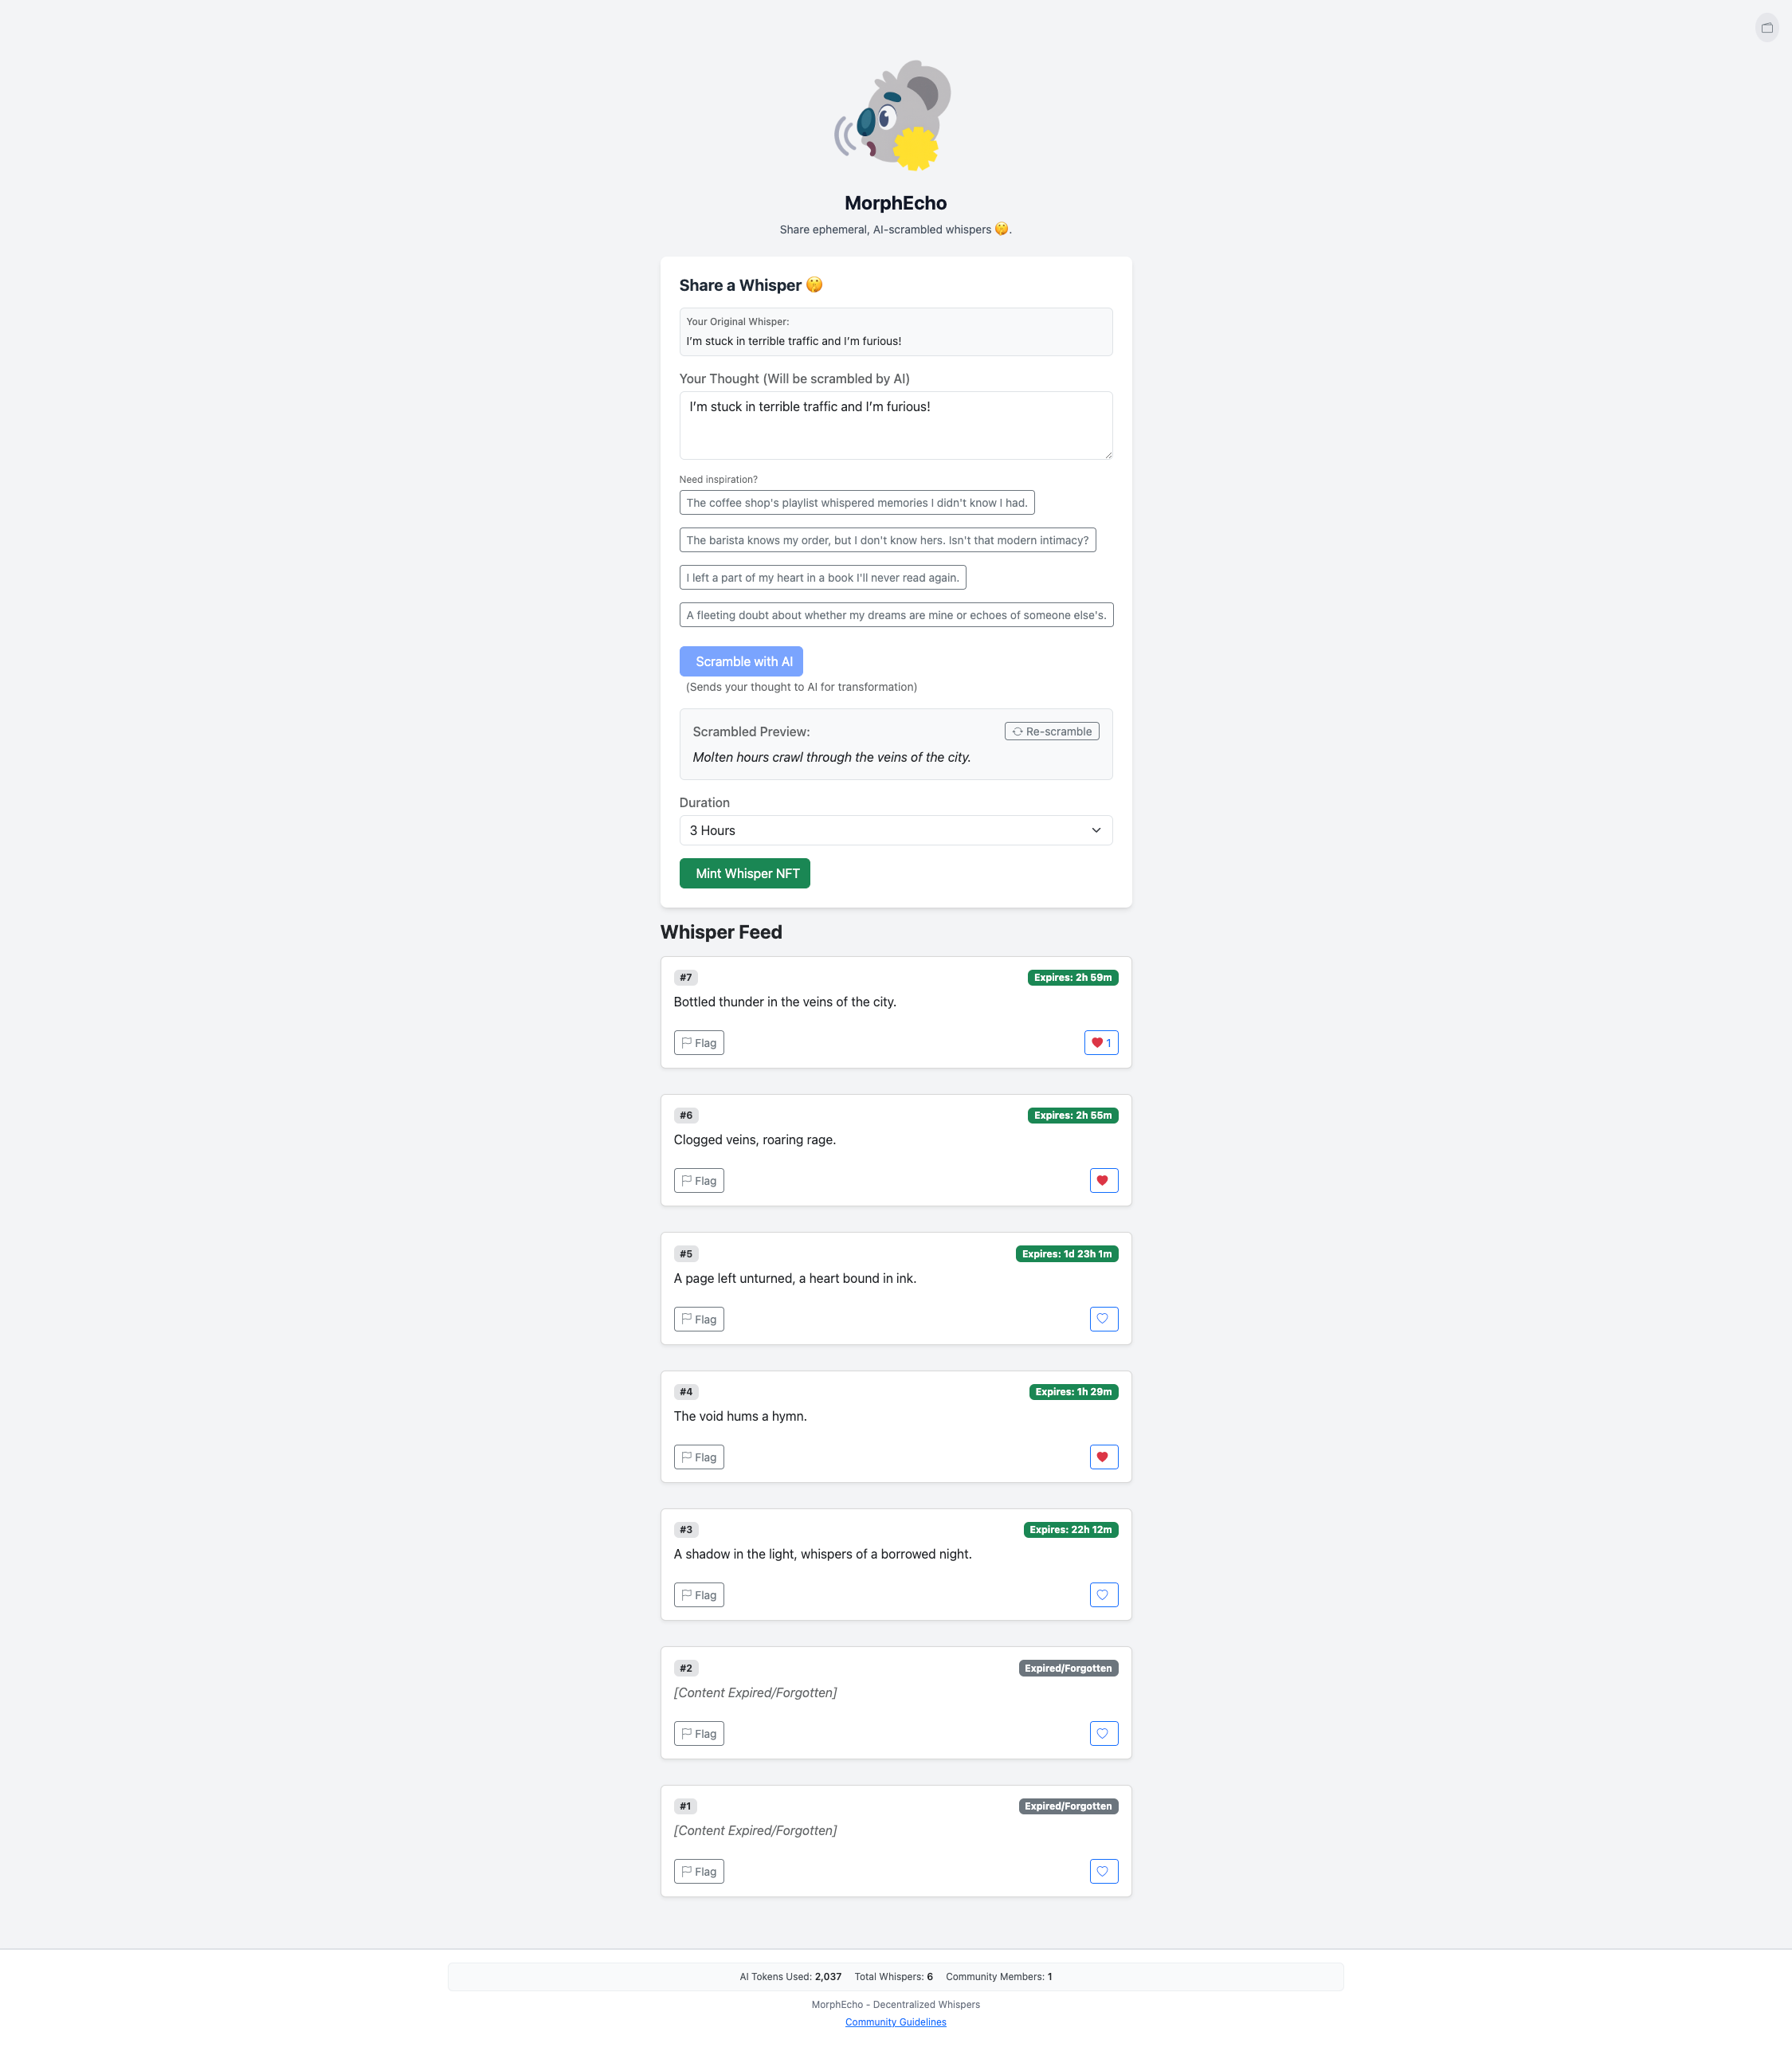The width and height of the screenshot is (1792, 2055).
Task: Click the refresh icon inside Re-scramble
Action: pos(1017,731)
